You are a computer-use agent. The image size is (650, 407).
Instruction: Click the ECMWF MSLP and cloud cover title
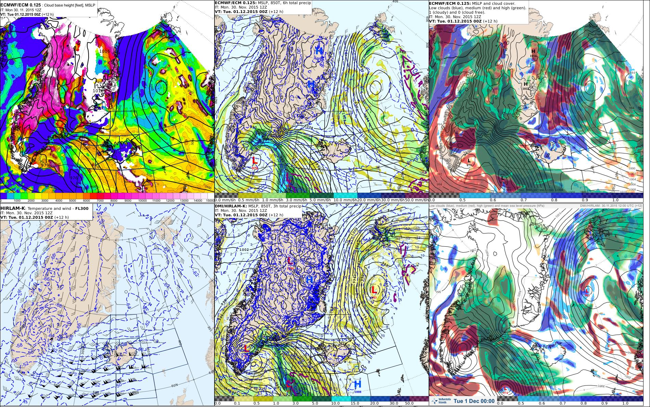[x=472, y=3]
